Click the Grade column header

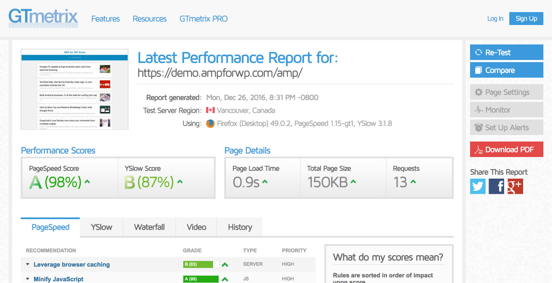(192, 251)
